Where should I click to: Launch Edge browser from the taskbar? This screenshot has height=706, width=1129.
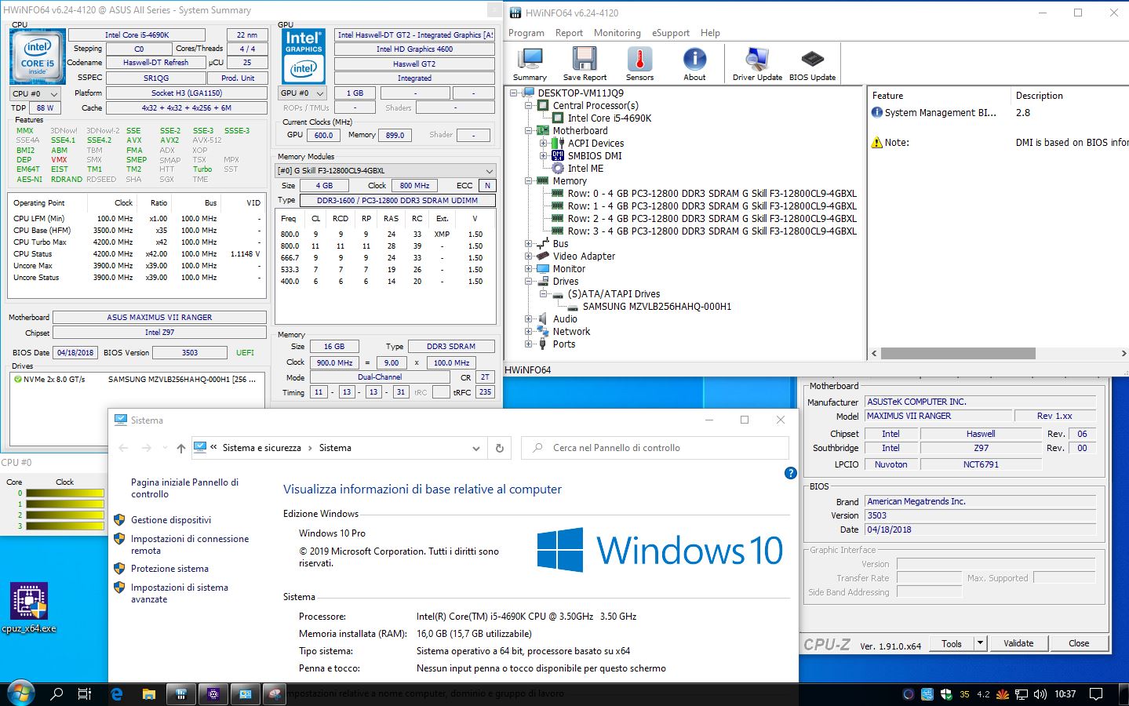click(117, 694)
